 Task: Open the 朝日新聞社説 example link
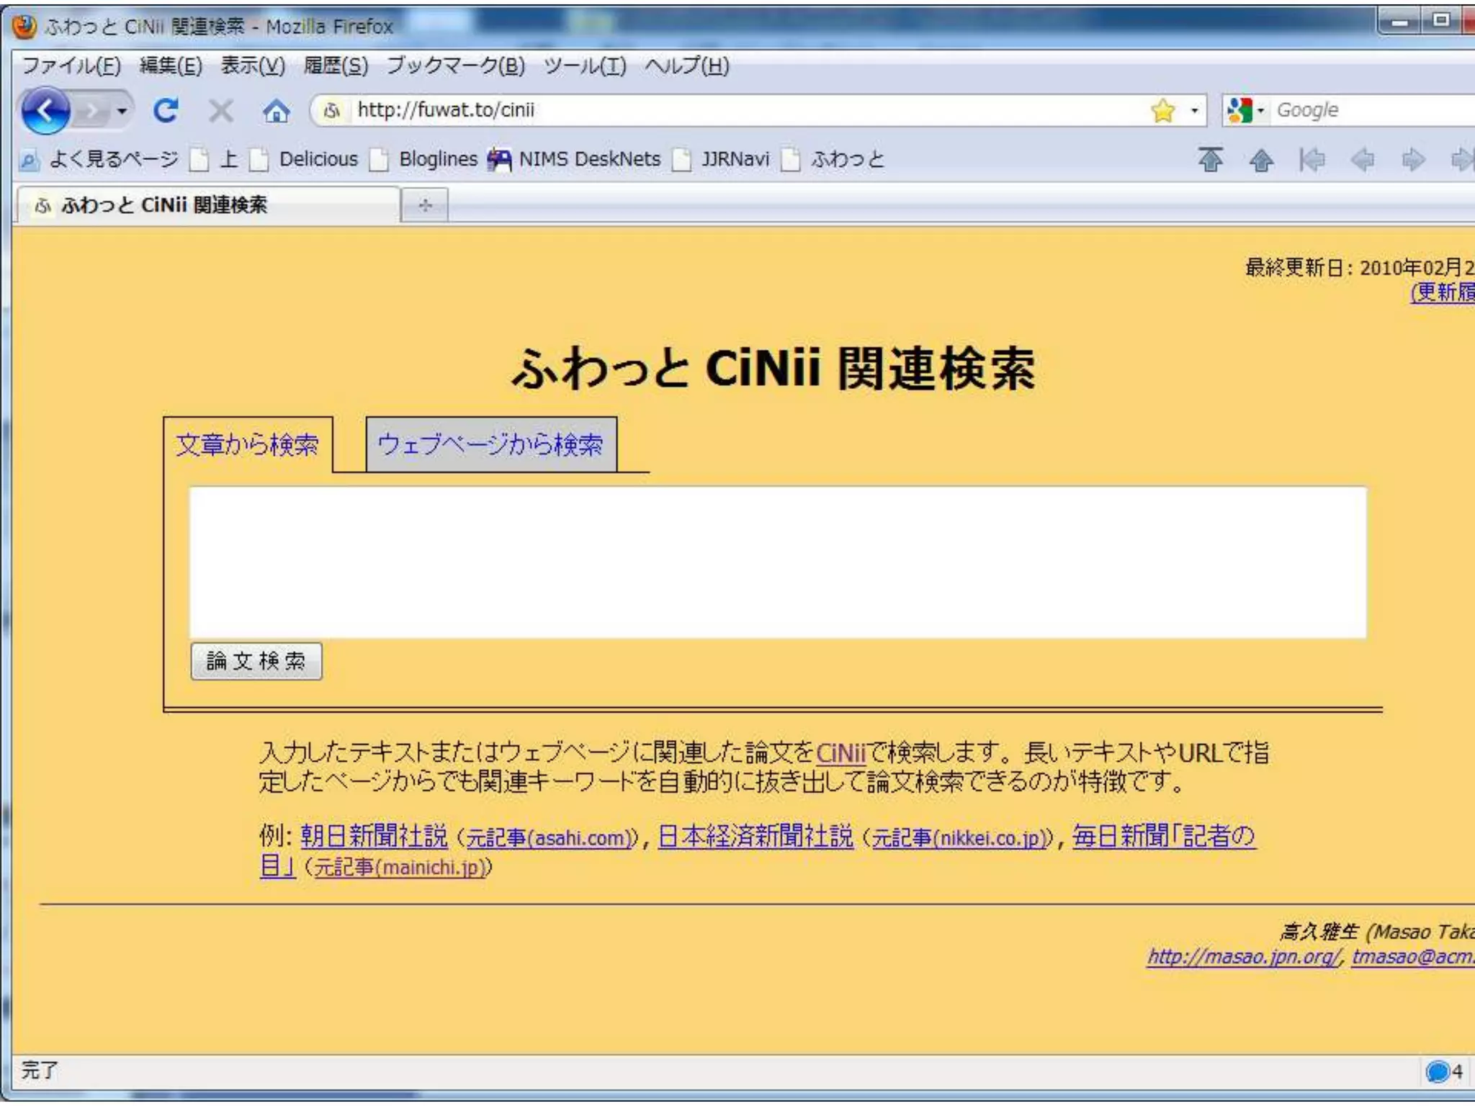pos(374,836)
